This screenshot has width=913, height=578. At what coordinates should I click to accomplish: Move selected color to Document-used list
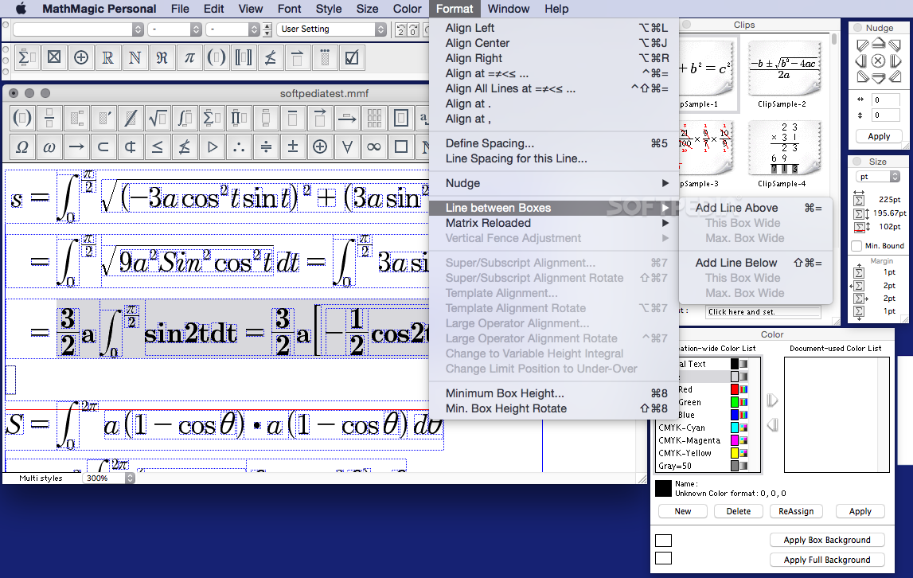772,400
